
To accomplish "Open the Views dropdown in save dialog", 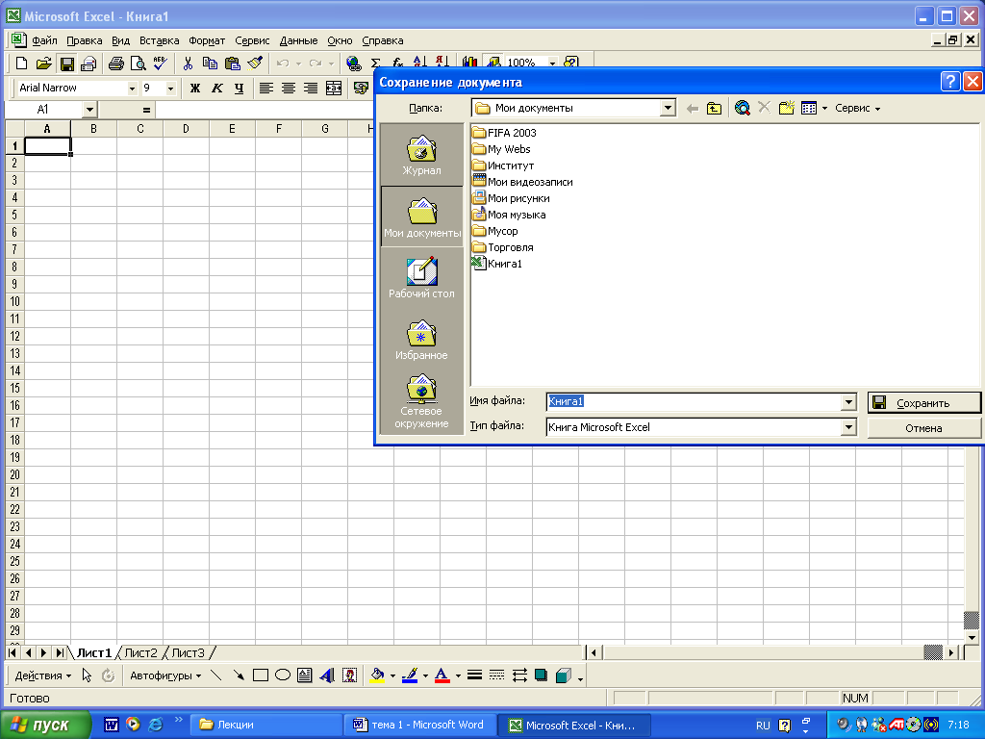I will pos(824,108).
